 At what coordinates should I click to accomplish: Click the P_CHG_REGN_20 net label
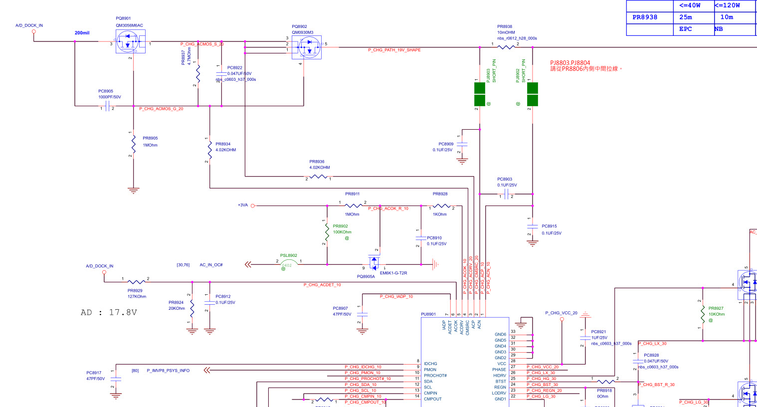click(x=544, y=391)
